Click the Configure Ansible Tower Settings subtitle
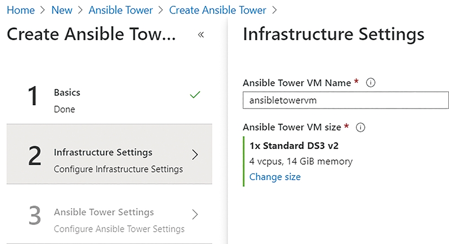Viewport: 449px width, 244px height. point(119,229)
